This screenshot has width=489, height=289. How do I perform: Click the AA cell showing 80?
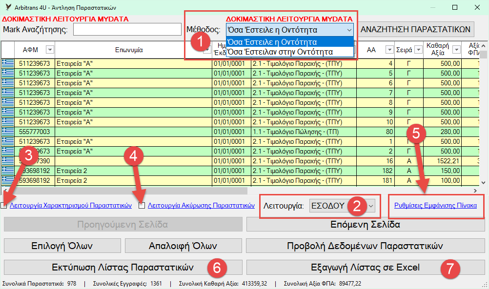tap(375, 132)
